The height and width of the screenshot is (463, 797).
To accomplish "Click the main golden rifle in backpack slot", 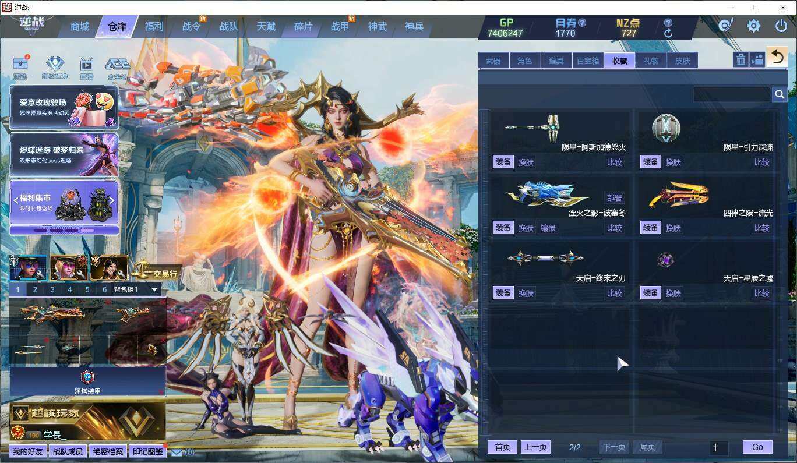I will pyautogui.click(x=52, y=314).
